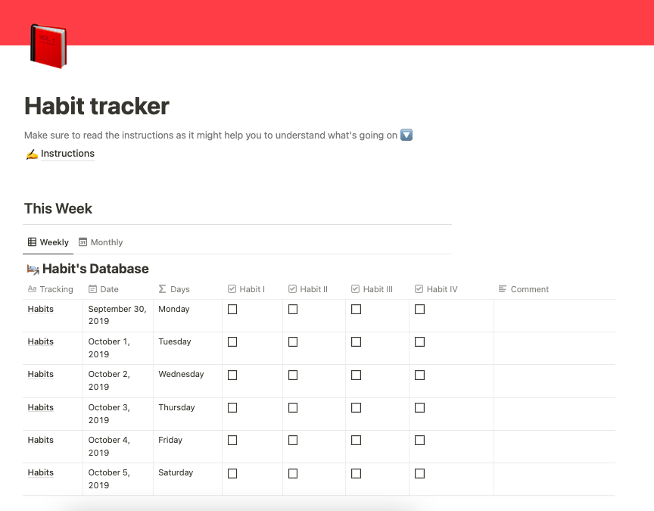
Task: Click the table grid icon beside the Weekly view
Action: (33, 242)
